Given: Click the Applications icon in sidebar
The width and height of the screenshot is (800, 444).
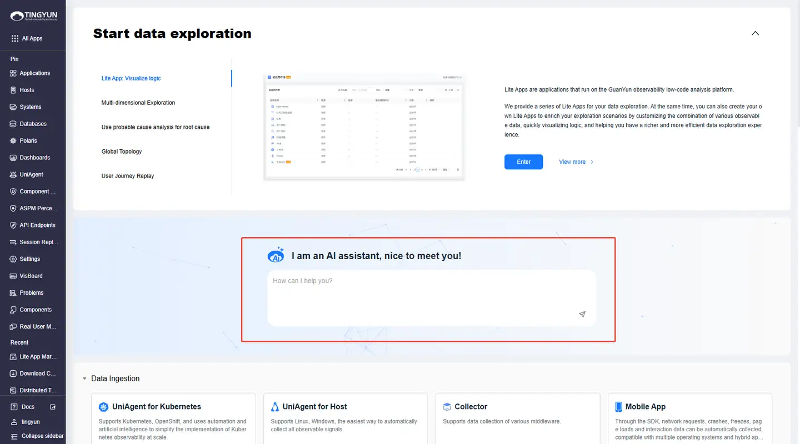Looking at the screenshot, I should [14, 73].
